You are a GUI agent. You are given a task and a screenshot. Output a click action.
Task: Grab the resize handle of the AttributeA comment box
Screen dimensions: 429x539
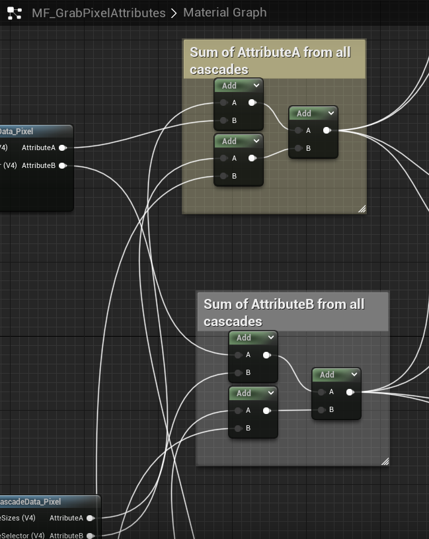[362, 209]
